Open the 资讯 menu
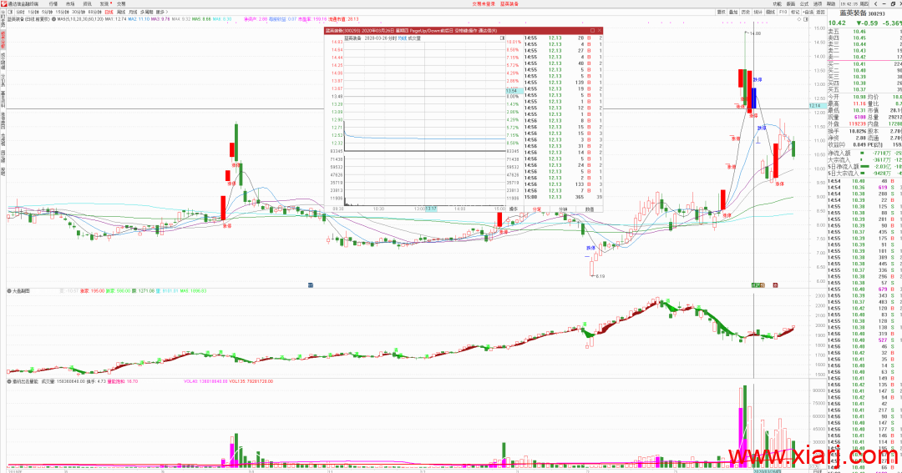The width and height of the screenshot is (902, 473). (x=87, y=3)
